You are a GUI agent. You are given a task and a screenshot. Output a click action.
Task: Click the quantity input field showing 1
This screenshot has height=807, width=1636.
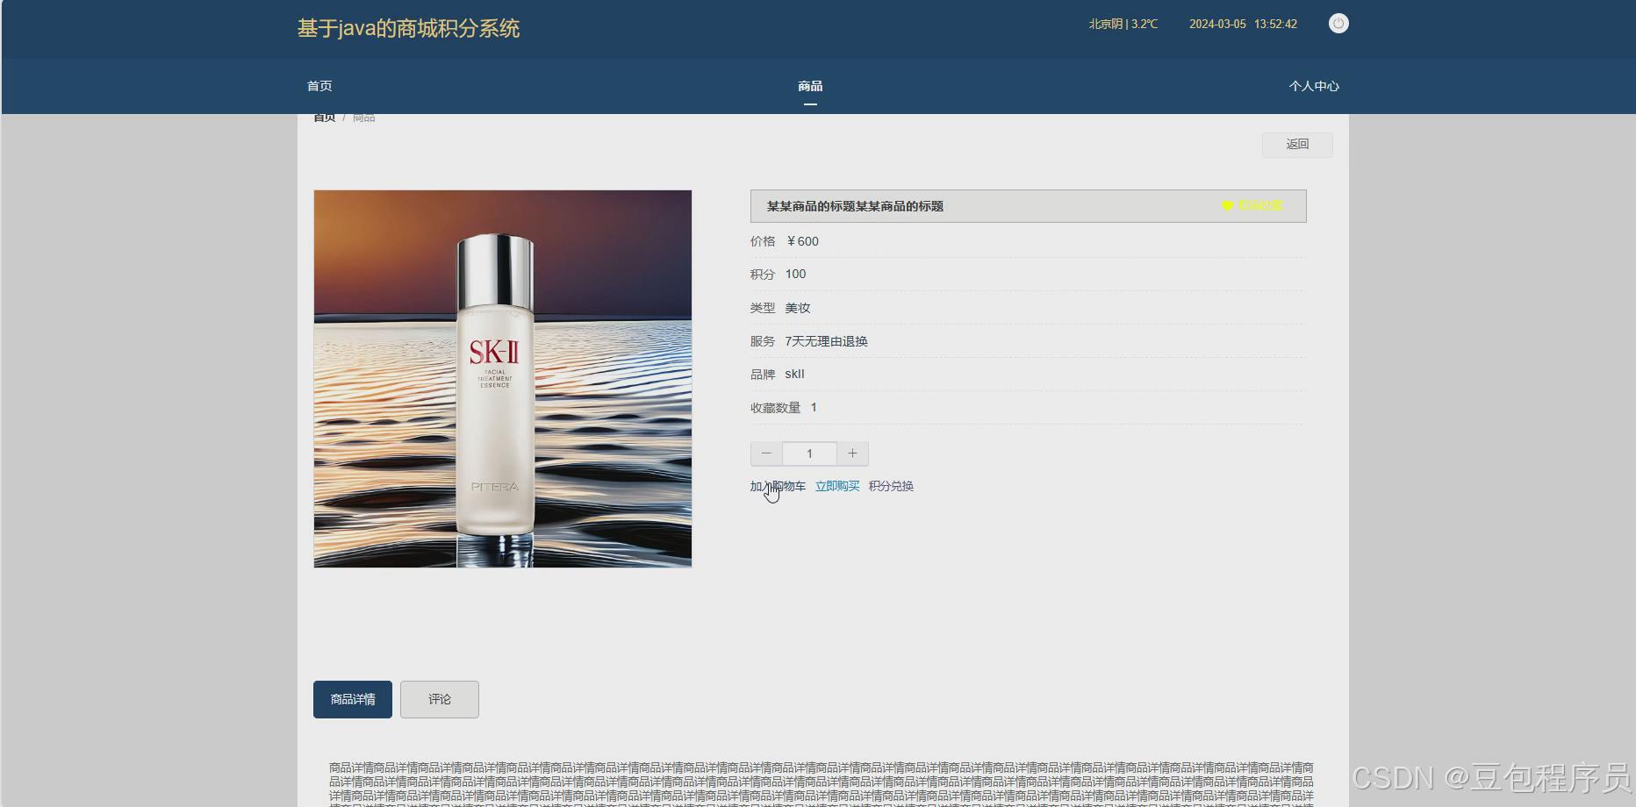pyautogui.click(x=809, y=453)
